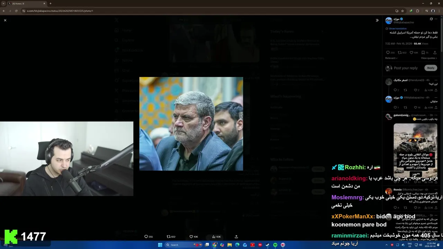The width and height of the screenshot is (443, 249).
Task: Click the taskbar clock showing 12:35 PM
Action: (x=430, y=245)
